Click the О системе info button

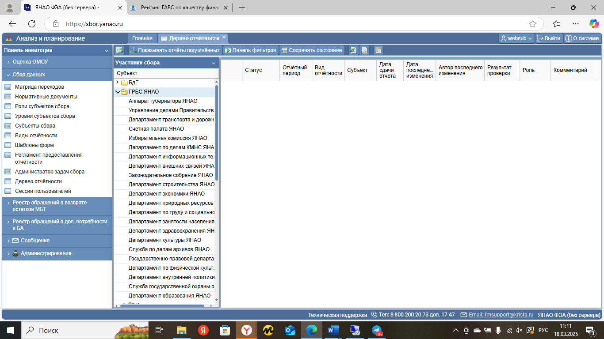[x=582, y=38]
